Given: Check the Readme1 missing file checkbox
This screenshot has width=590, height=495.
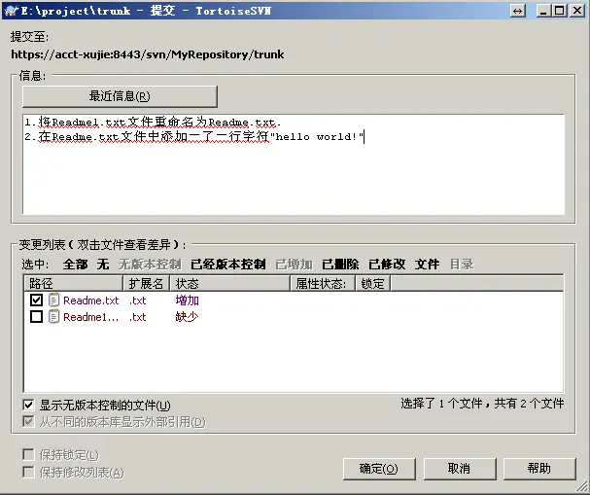Looking at the screenshot, I should click(36, 317).
